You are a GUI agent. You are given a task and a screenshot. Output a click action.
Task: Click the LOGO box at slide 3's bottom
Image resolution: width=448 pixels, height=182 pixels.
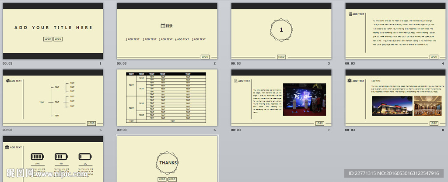281,57
